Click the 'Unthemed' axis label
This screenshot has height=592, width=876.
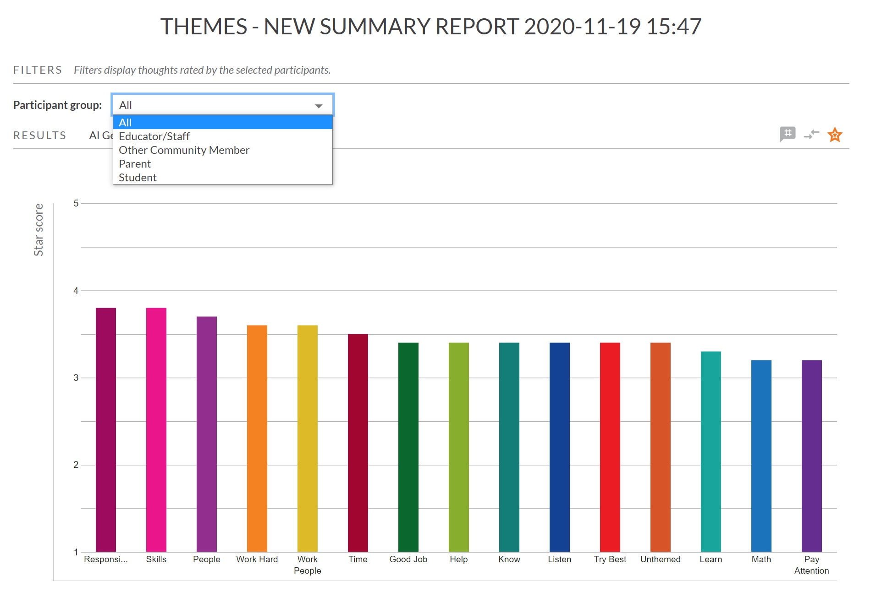[661, 559]
